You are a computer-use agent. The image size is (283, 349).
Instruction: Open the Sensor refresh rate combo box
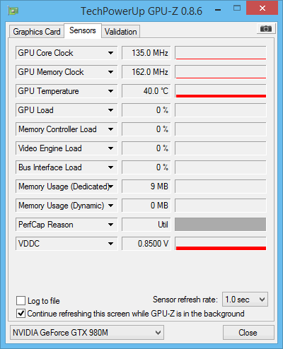(x=245, y=300)
